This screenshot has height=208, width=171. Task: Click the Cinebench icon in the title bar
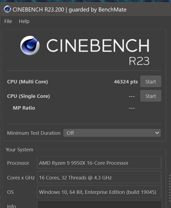[8, 10]
